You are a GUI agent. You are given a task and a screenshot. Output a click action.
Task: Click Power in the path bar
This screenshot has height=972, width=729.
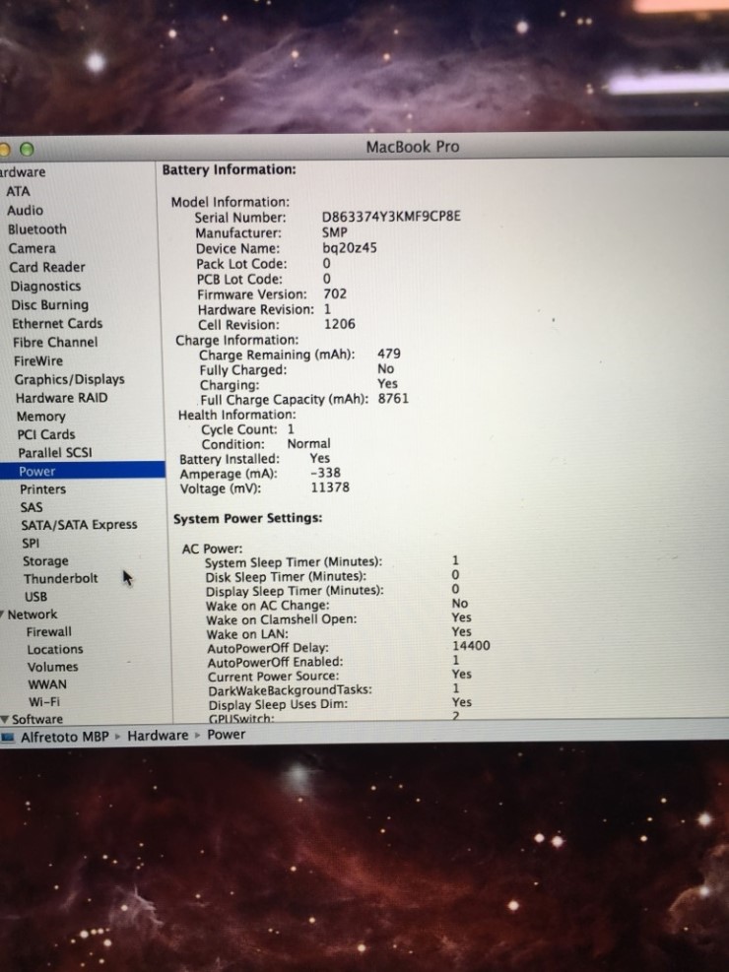pyautogui.click(x=226, y=735)
